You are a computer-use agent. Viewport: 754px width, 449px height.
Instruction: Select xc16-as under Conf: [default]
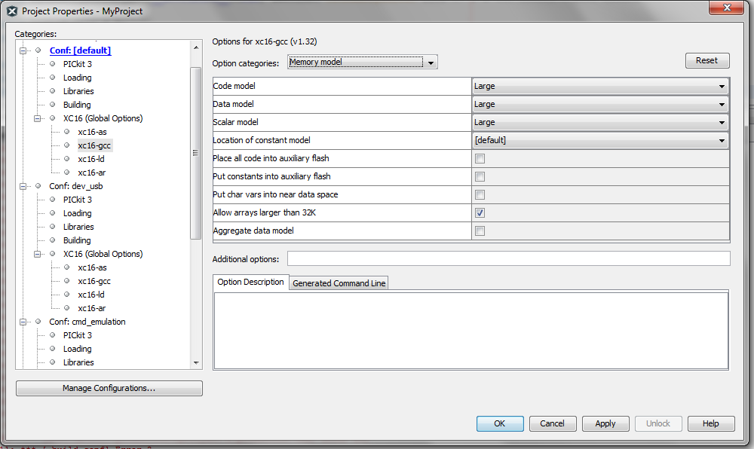coord(92,132)
